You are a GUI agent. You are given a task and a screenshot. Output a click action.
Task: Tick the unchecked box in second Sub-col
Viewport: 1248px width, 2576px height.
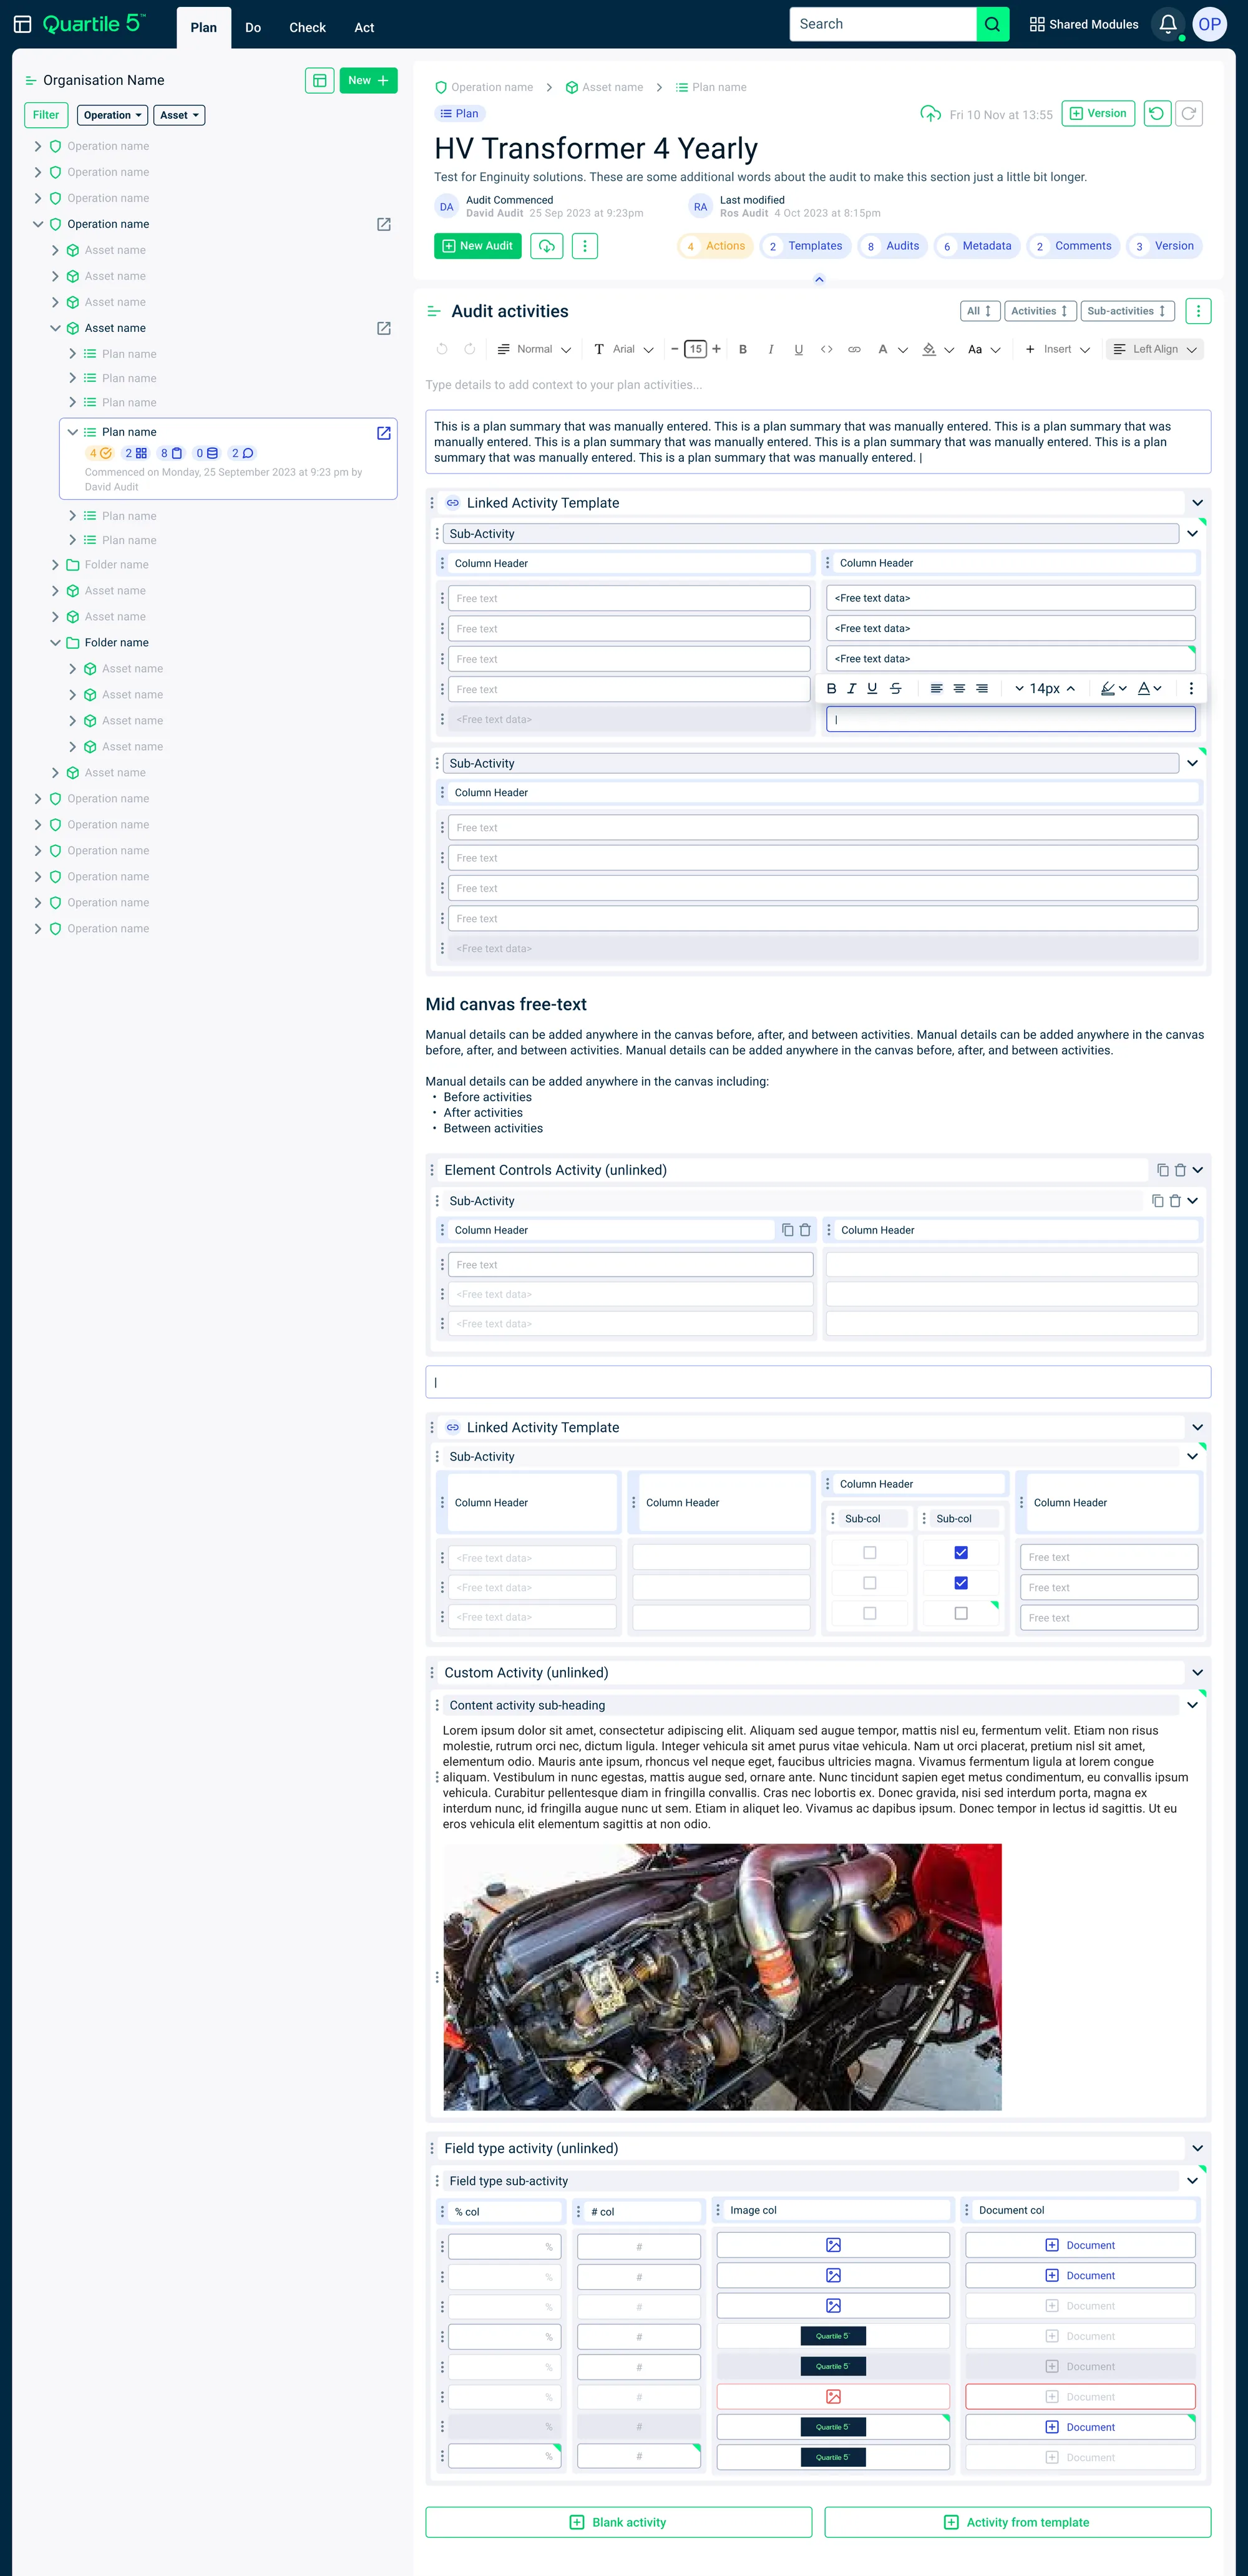(960, 1613)
